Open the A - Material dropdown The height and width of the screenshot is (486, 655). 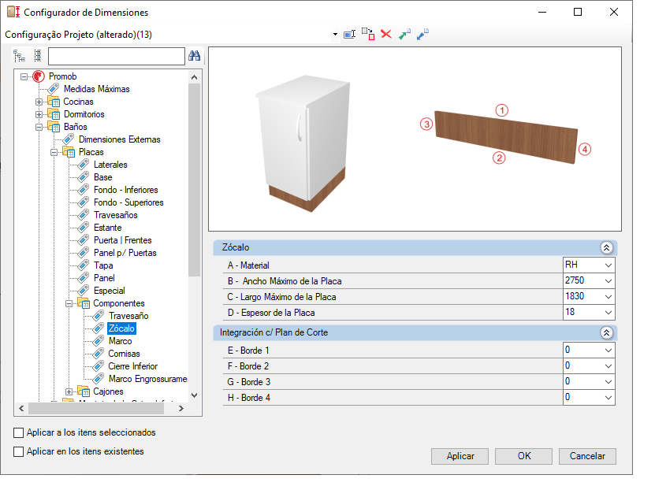click(x=608, y=265)
